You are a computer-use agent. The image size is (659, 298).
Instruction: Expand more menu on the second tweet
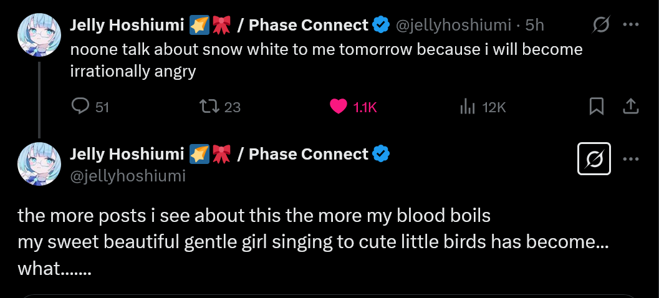pos(631,160)
